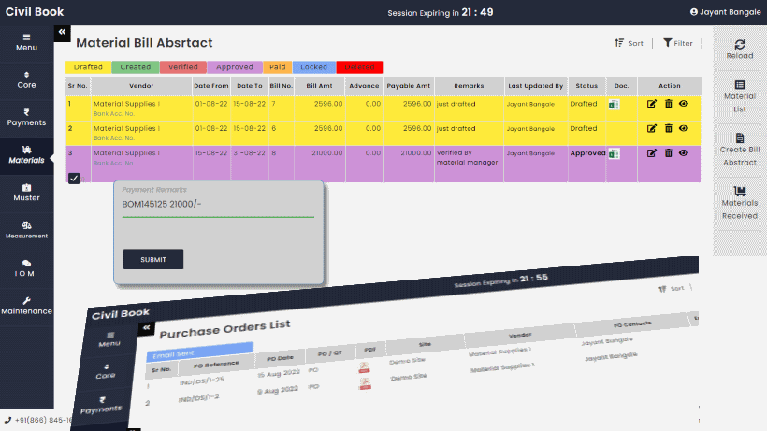Open the Muster sidebar section
The image size is (767, 431).
point(26,192)
